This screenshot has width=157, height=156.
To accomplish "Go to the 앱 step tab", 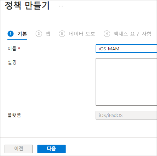I will pyautogui.click(x=43, y=34).
